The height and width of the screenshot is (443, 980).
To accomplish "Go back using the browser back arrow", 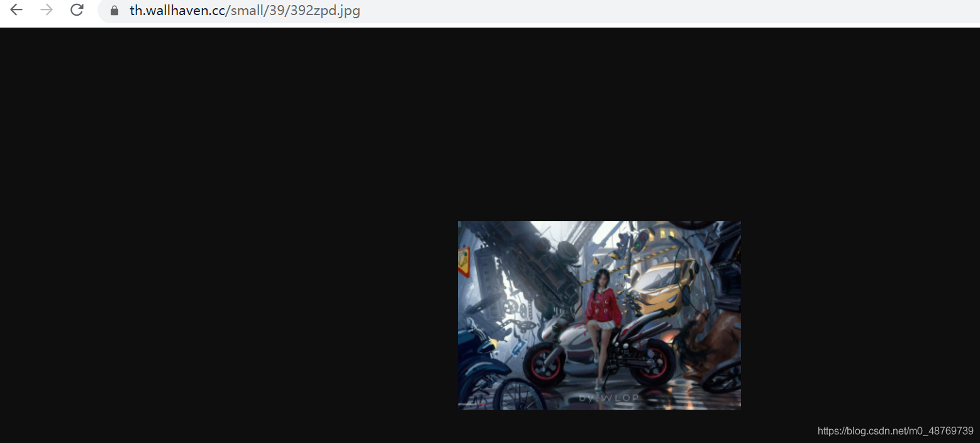I will click(x=16, y=10).
